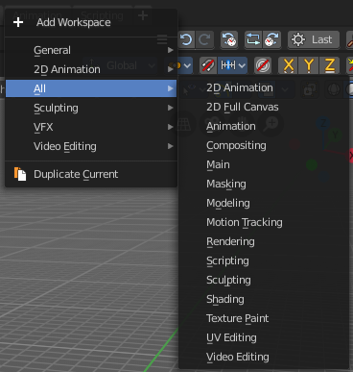Expand the Sculpting category in the left menu
This screenshot has width=353, height=372.
point(91,108)
